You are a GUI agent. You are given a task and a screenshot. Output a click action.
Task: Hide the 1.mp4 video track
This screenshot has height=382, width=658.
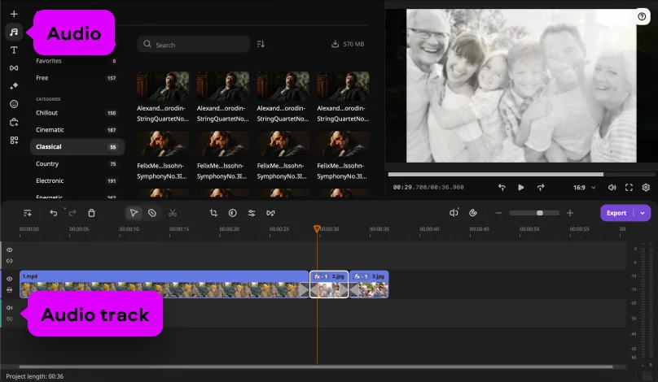tap(10, 279)
